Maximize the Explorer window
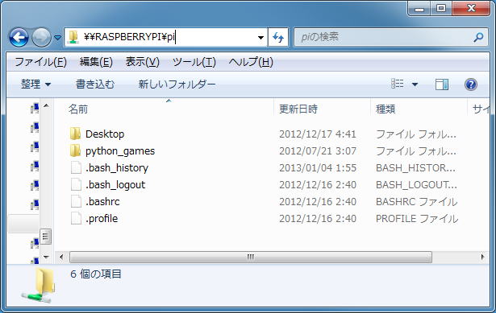 441,9
